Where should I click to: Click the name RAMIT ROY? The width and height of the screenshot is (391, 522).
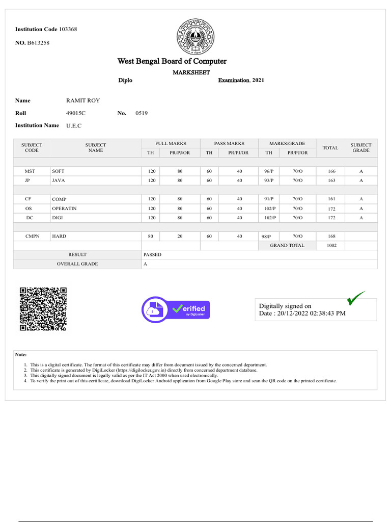(x=83, y=100)
